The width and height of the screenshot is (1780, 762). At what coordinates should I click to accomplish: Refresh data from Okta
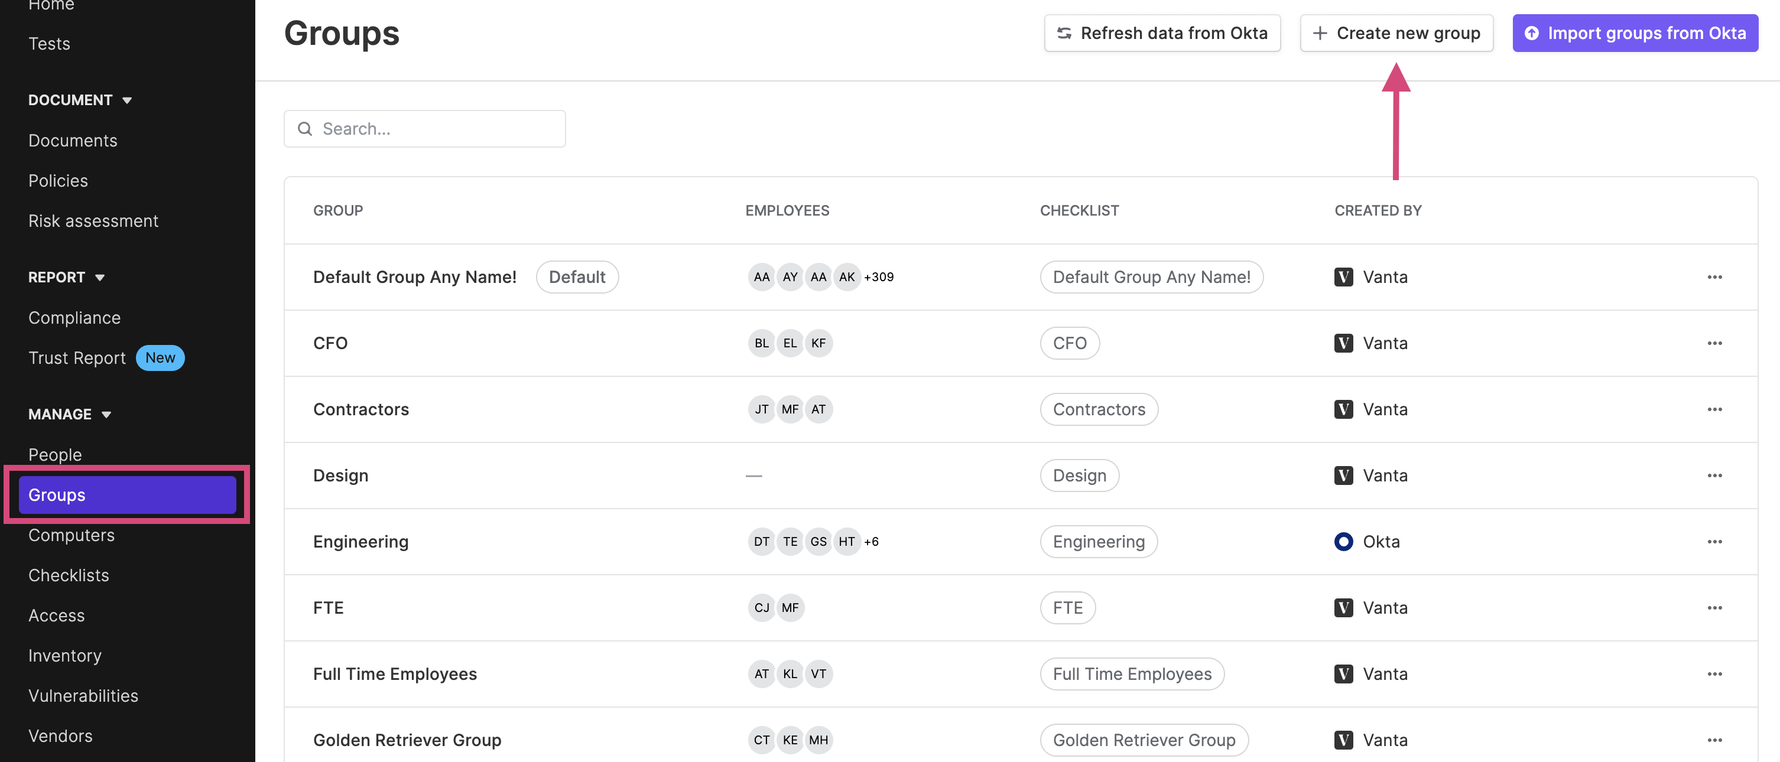[x=1162, y=33]
